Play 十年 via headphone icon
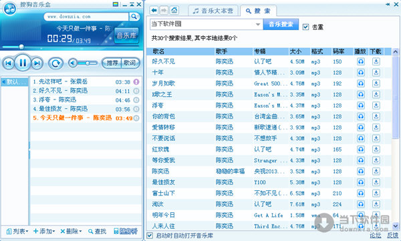The height and width of the screenshot is (241, 401). tap(361, 73)
